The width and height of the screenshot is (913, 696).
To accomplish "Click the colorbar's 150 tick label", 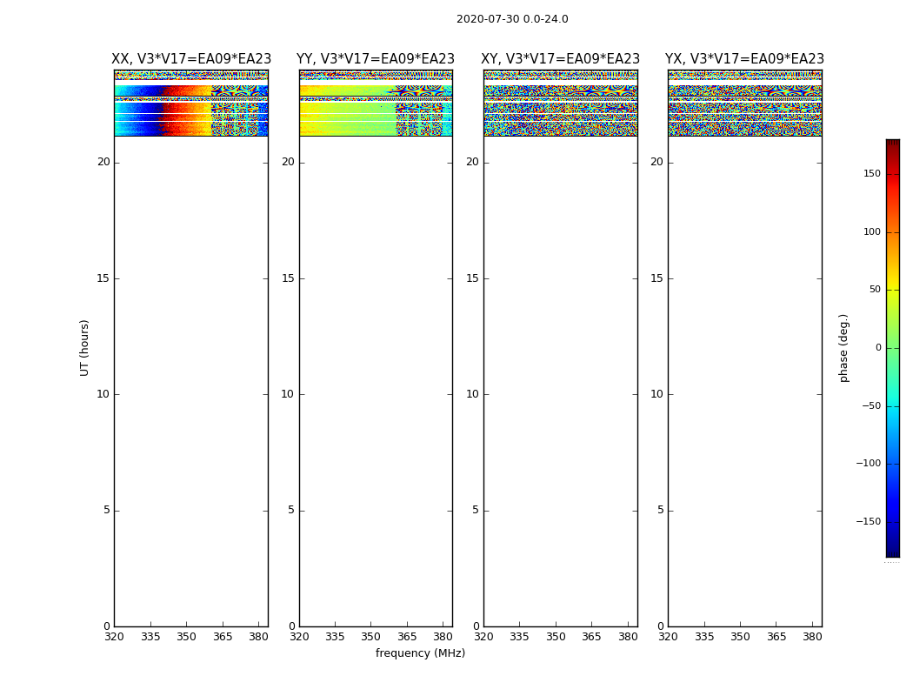I will point(871,174).
